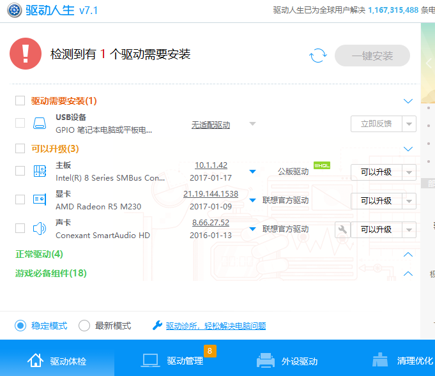Switch to the 驱动体检 tab

57,358
